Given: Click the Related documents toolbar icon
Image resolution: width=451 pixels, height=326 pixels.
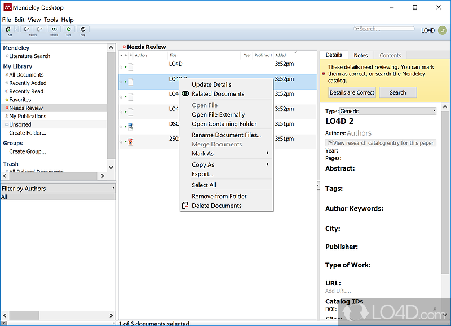Looking at the screenshot, I should point(54,28).
